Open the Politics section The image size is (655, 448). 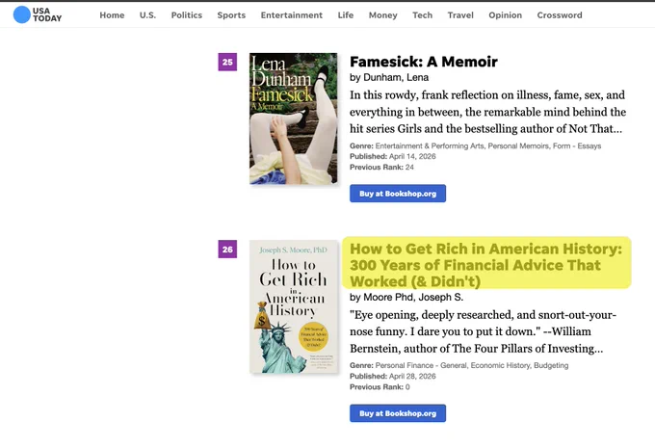tap(186, 15)
